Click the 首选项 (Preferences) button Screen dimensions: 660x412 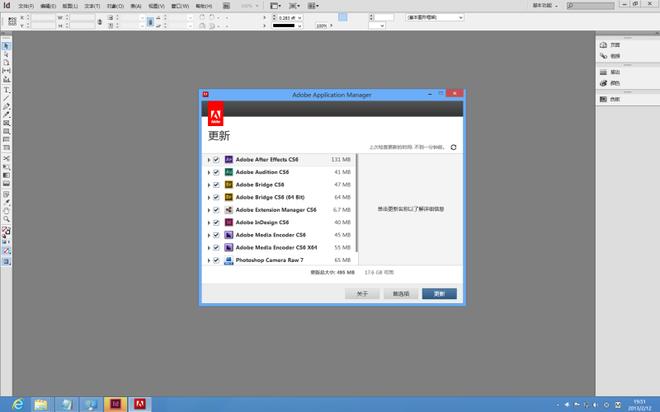401,294
